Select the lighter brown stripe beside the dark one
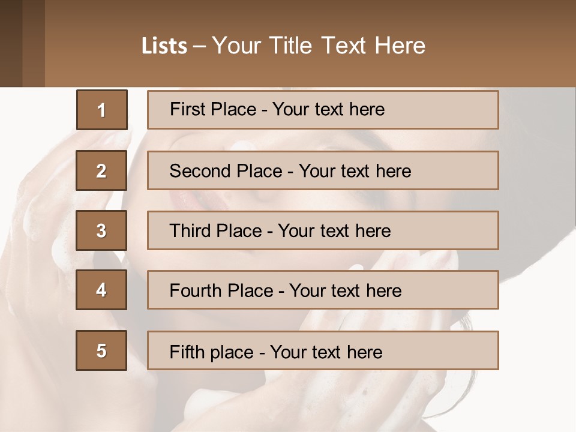576x432 pixels. 34,43
